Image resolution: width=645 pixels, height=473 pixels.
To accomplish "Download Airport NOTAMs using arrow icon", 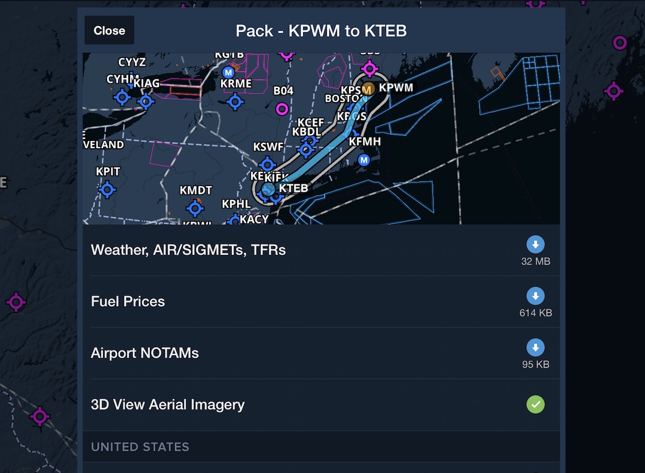I will (x=535, y=348).
